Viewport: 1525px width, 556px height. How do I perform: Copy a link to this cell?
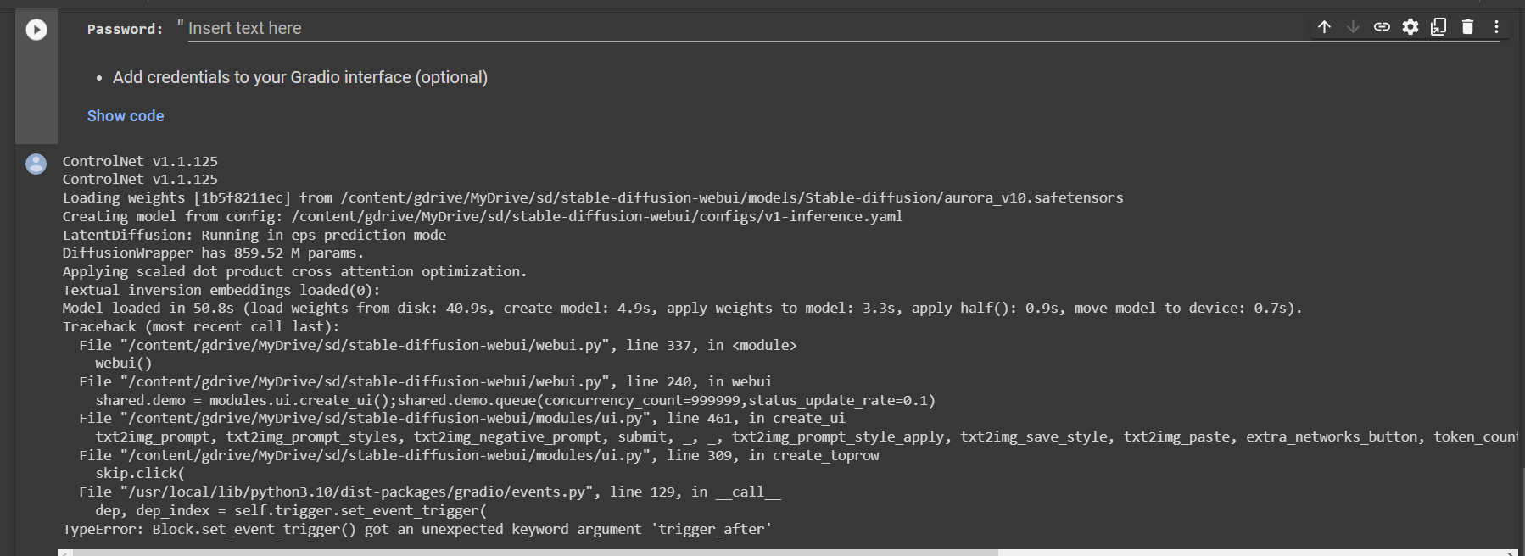(x=1381, y=26)
